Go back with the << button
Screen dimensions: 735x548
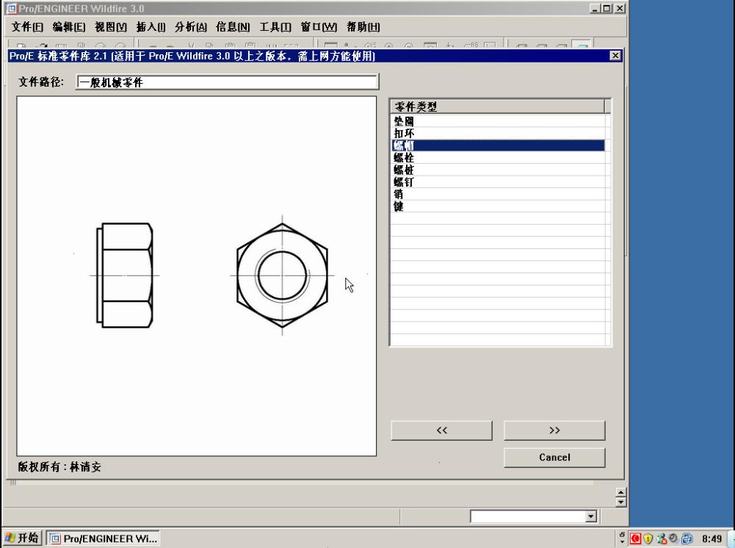(441, 430)
